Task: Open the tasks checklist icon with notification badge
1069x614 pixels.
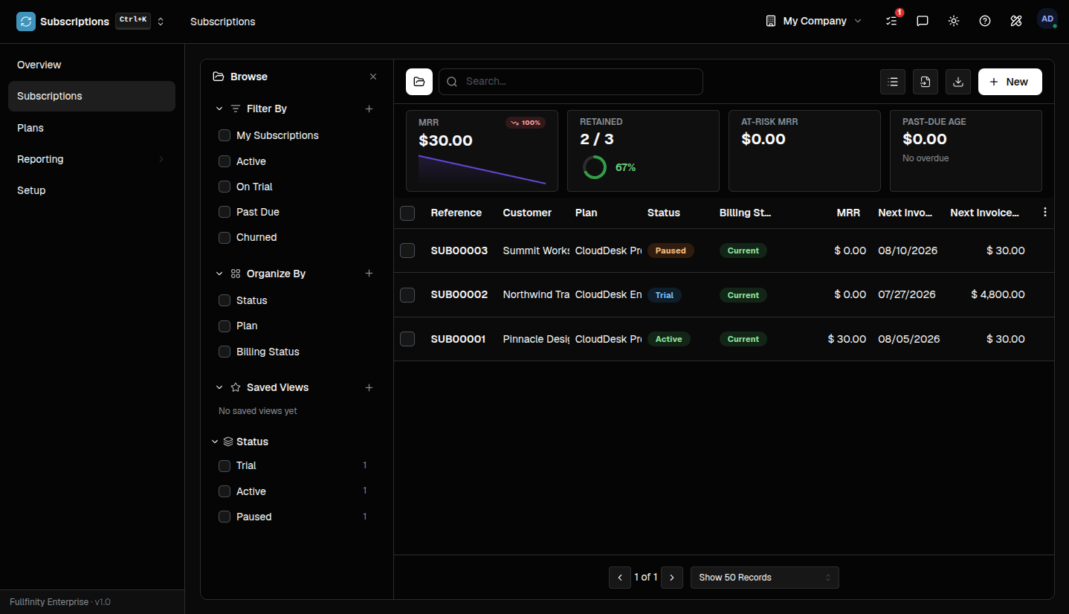Action: pos(892,21)
